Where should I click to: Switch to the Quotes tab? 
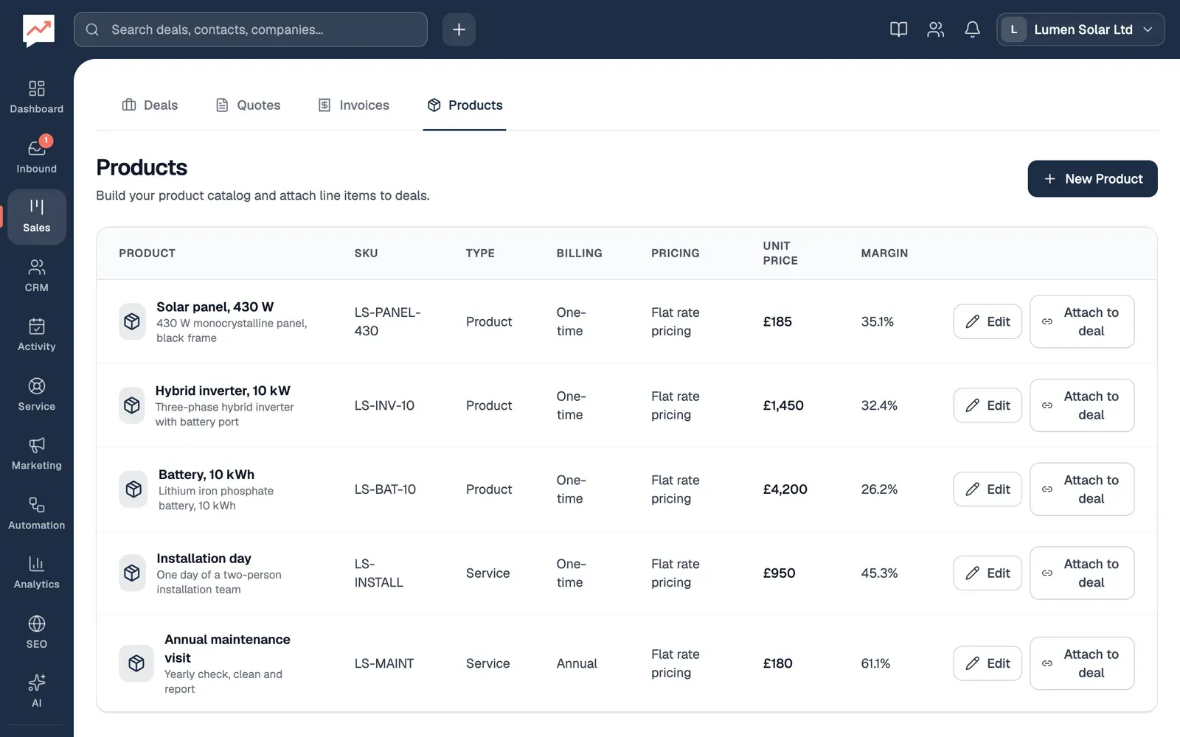pyautogui.click(x=248, y=105)
